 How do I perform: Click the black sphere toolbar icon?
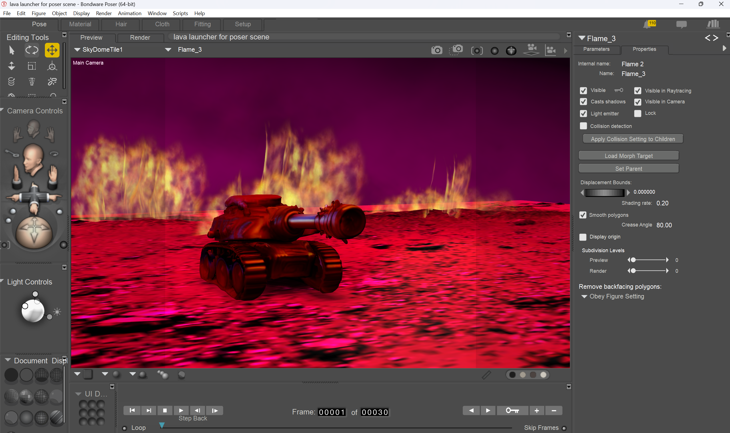tap(494, 51)
